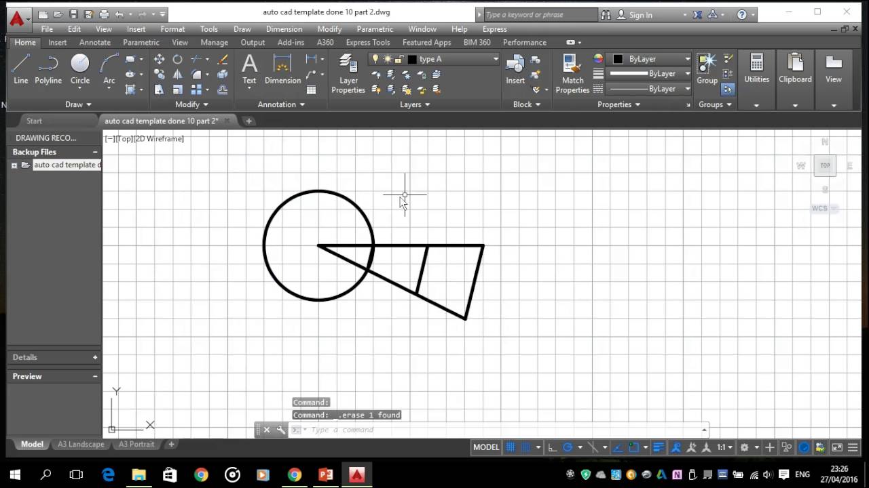Add a new layout tab with plus button
The image size is (869, 488).
[171, 445]
